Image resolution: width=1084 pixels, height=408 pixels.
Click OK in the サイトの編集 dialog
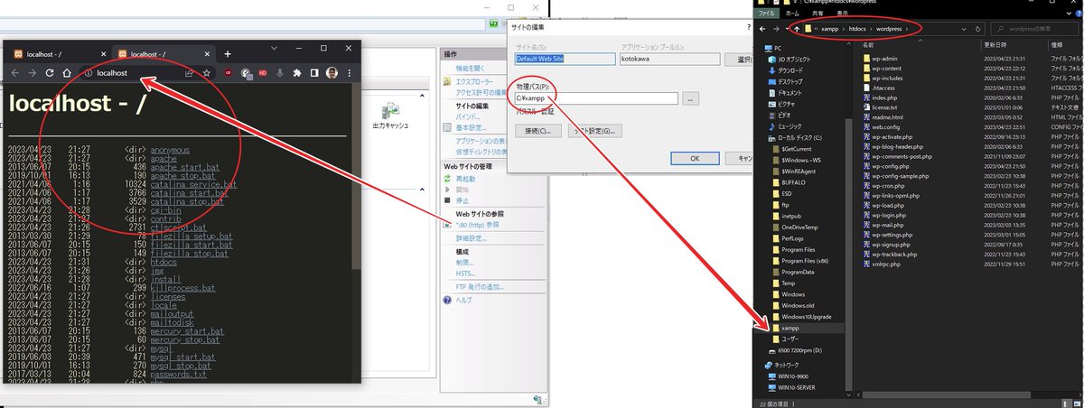coord(694,158)
